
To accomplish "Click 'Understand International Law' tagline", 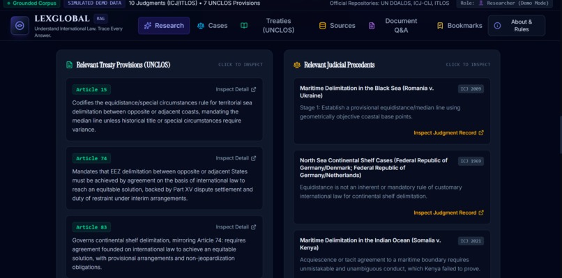I will pos(79,32).
